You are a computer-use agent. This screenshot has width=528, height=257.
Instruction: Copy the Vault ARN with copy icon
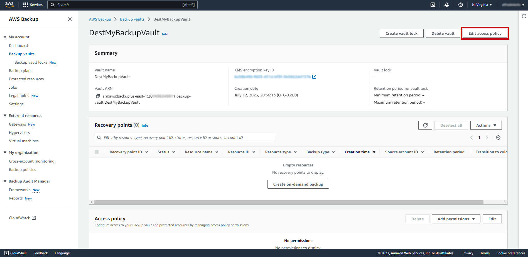[x=98, y=96]
